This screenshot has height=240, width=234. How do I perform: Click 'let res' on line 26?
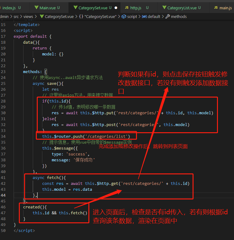[50, 89]
